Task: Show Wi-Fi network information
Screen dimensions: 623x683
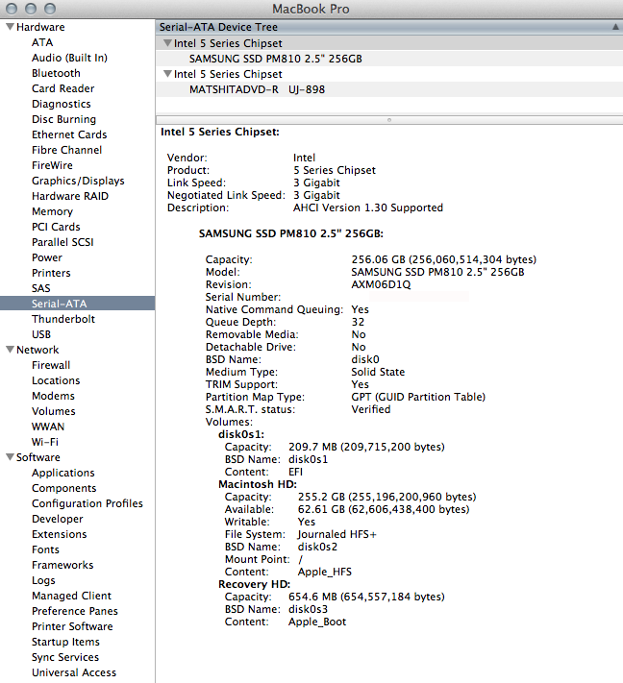Action: tap(44, 442)
